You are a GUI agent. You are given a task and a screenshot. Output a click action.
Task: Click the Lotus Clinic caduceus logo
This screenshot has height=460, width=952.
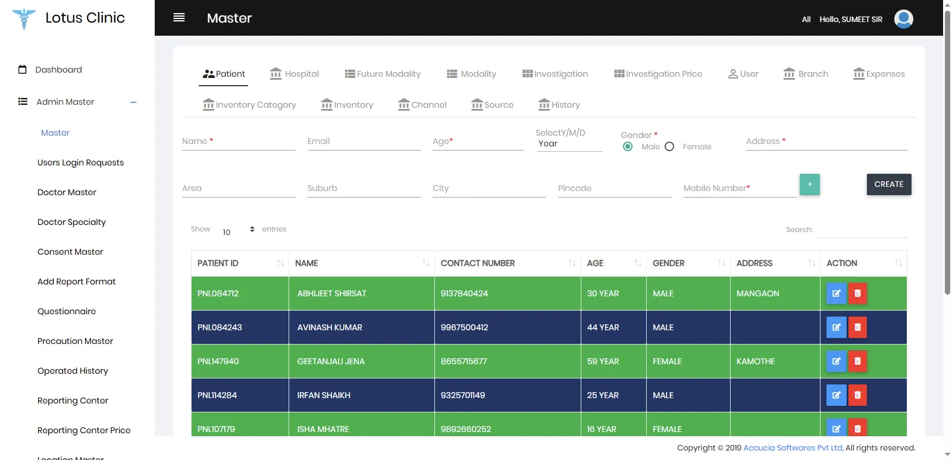coord(24,18)
